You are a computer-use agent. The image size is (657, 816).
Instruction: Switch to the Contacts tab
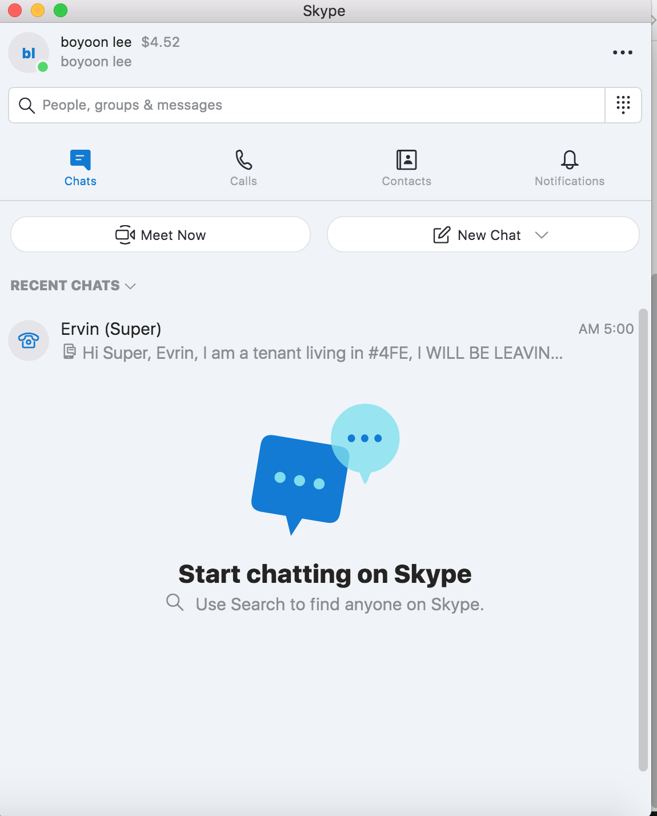407,168
